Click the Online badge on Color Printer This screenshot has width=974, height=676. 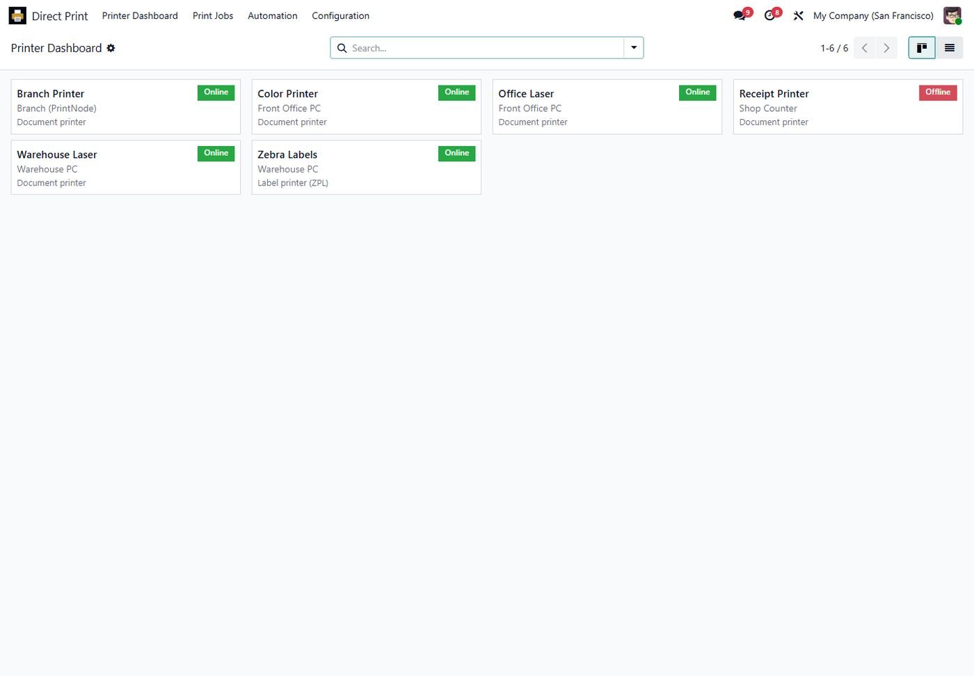457,92
